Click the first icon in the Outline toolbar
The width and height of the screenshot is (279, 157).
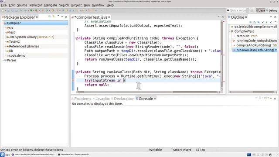tap(250, 22)
